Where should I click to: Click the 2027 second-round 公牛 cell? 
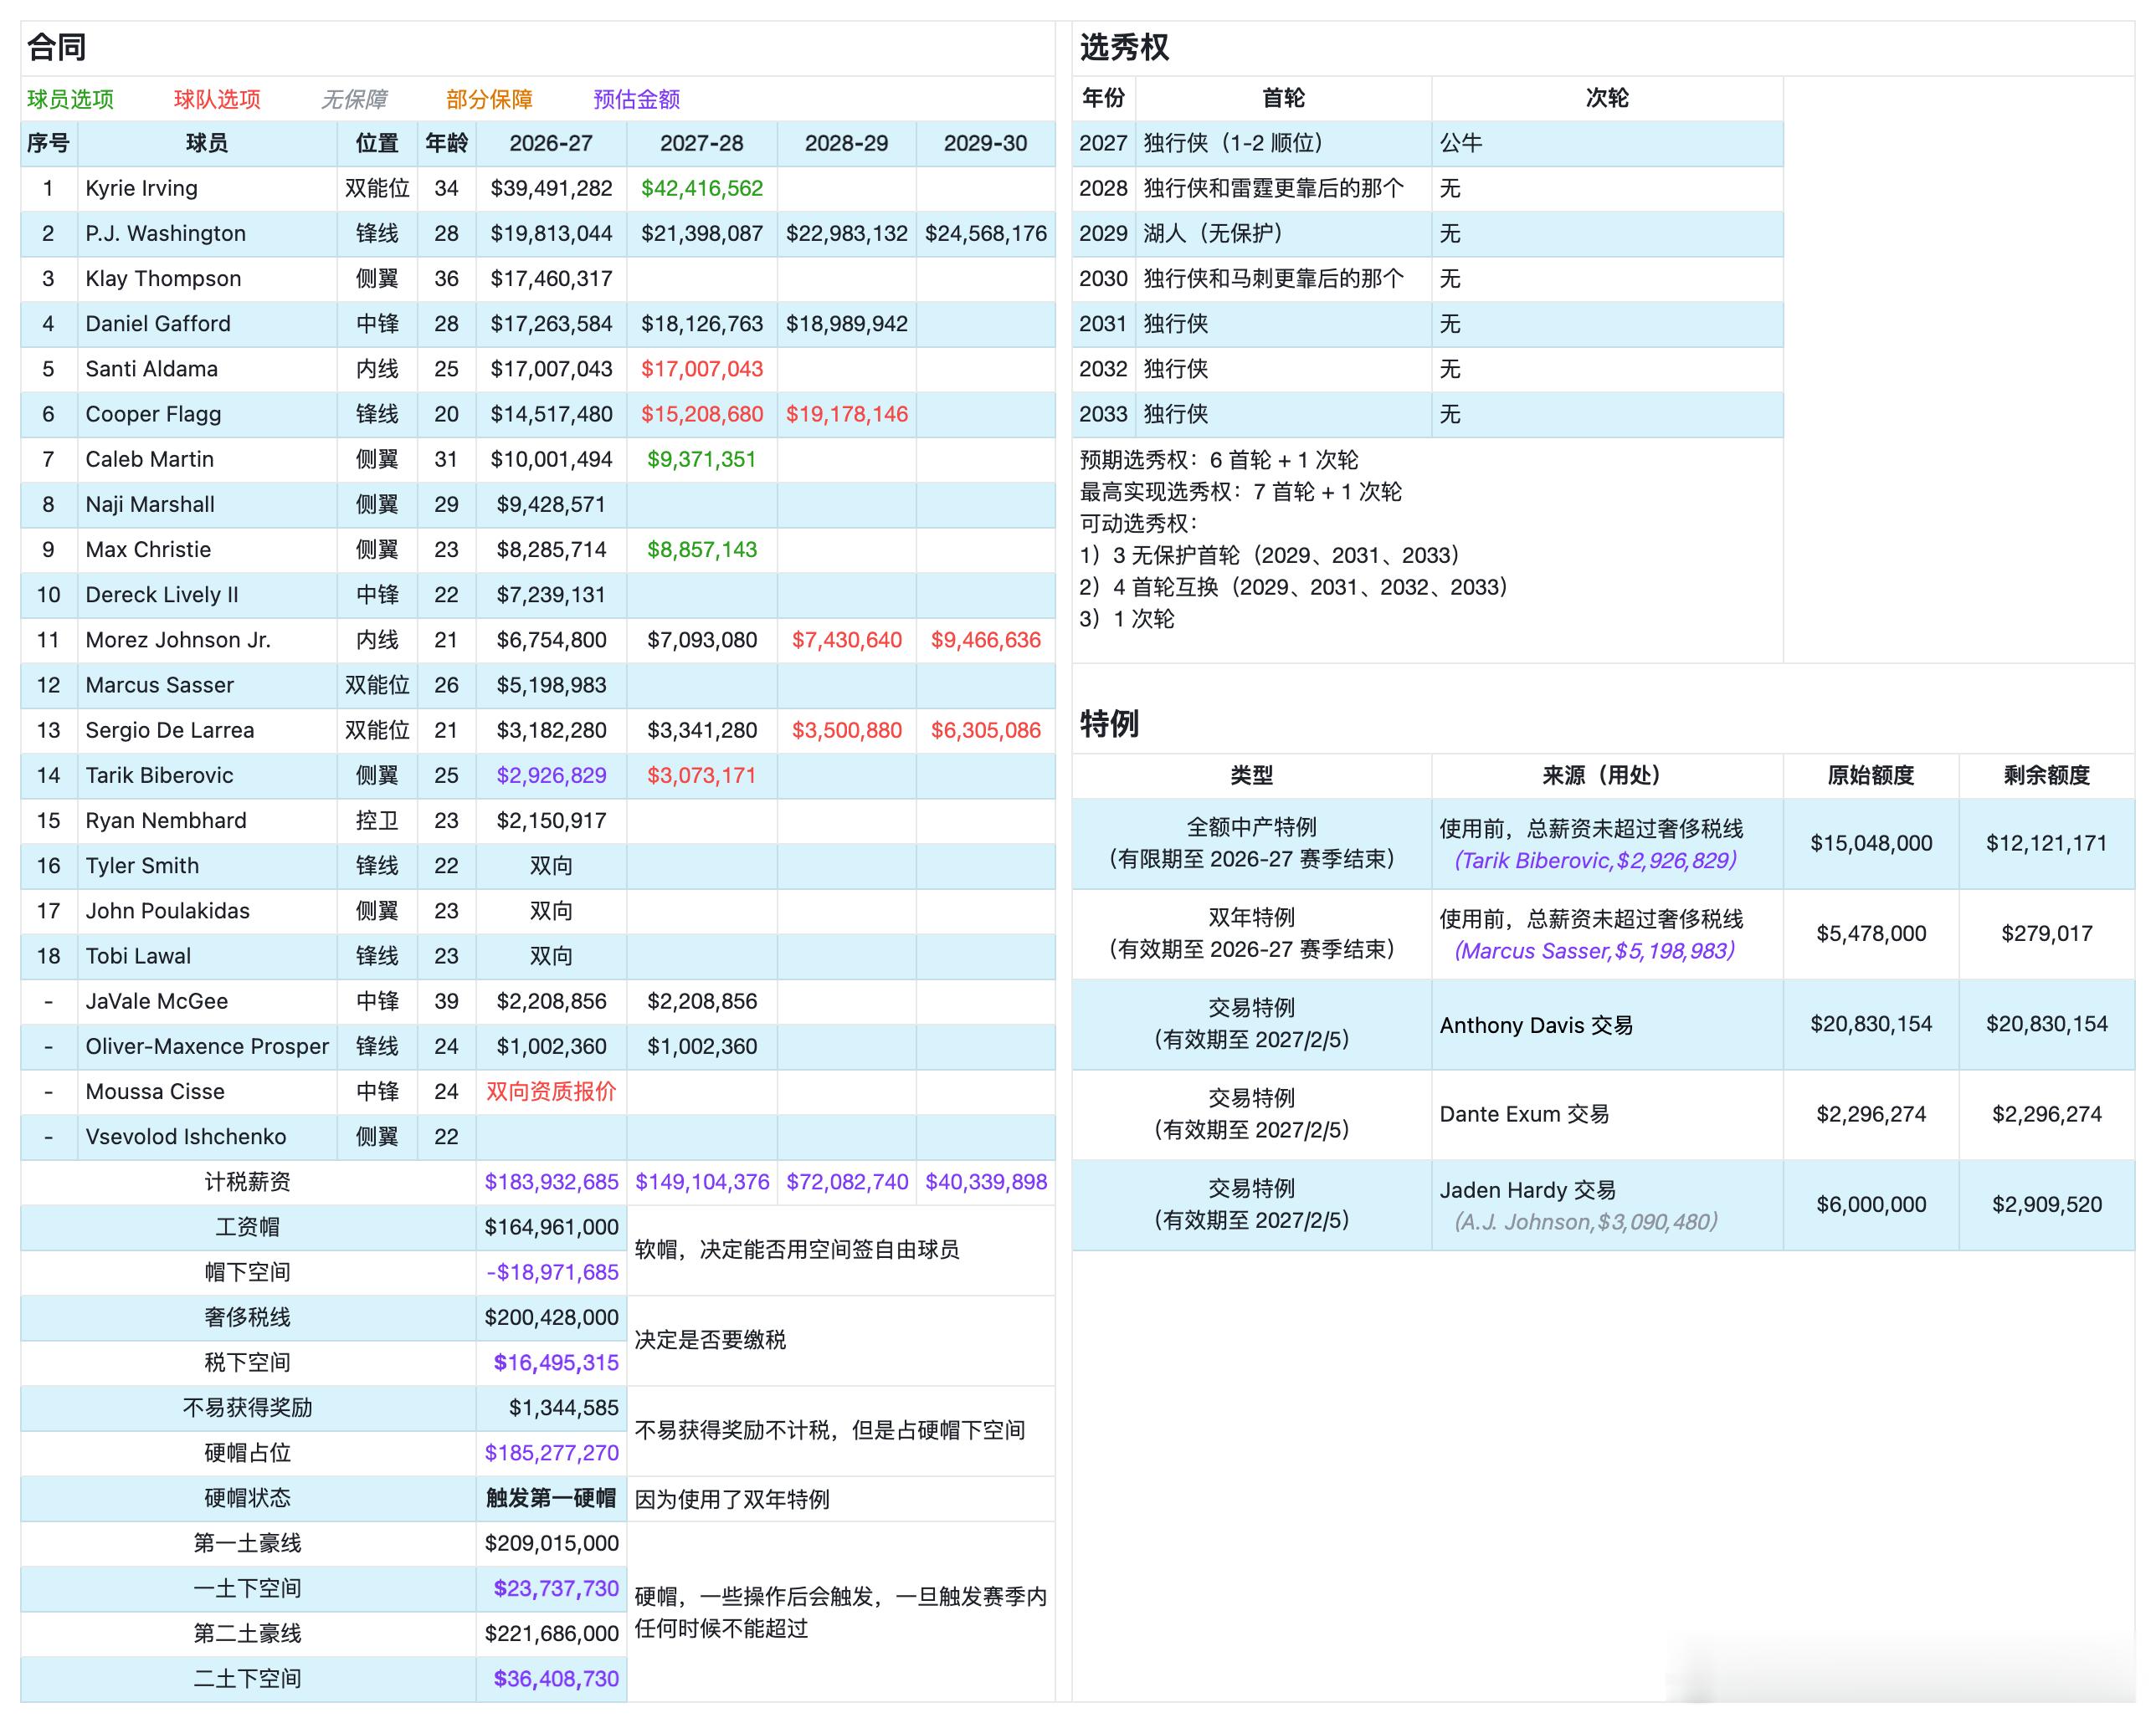[1607, 143]
